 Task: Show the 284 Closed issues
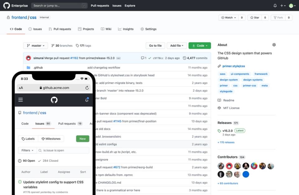pos(48,161)
